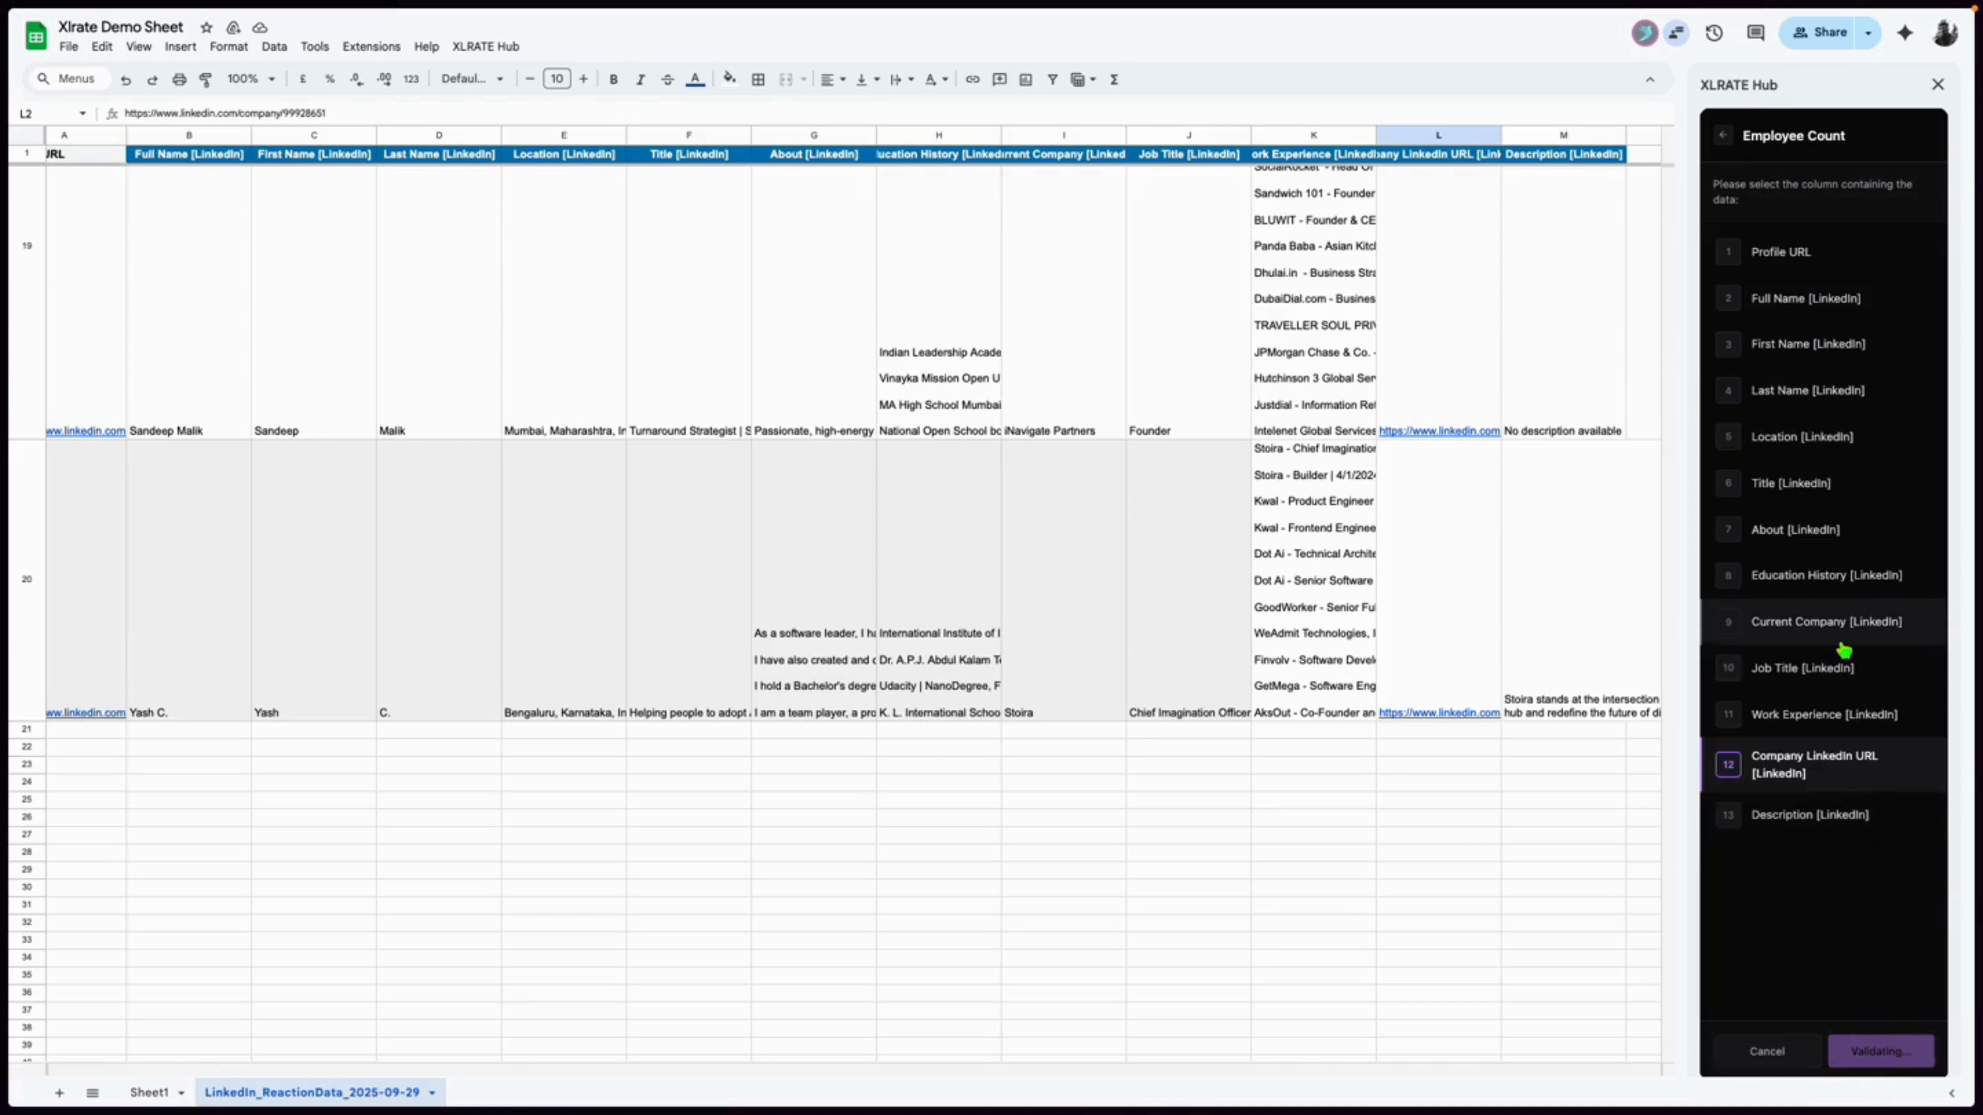The width and height of the screenshot is (1983, 1115).
Task: Open version history clock icon
Action: coord(1713,33)
